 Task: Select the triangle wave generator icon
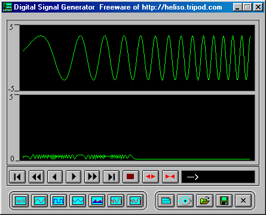pyautogui.click(x=78, y=201)
